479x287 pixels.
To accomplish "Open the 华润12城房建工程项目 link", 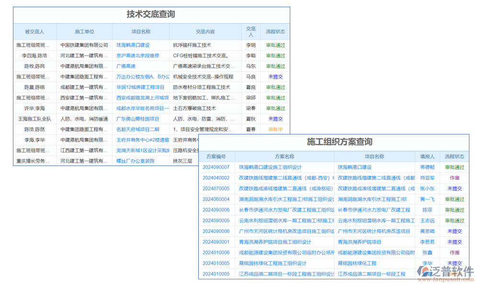I will 141,87.
